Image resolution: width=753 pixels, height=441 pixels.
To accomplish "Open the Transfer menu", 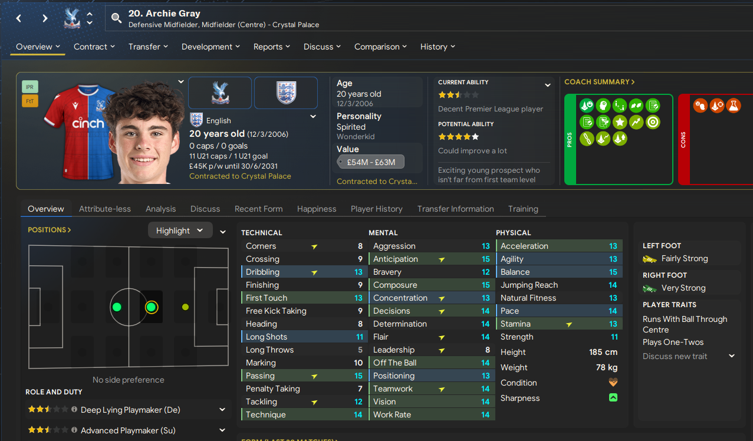I will tap(148, 47).
